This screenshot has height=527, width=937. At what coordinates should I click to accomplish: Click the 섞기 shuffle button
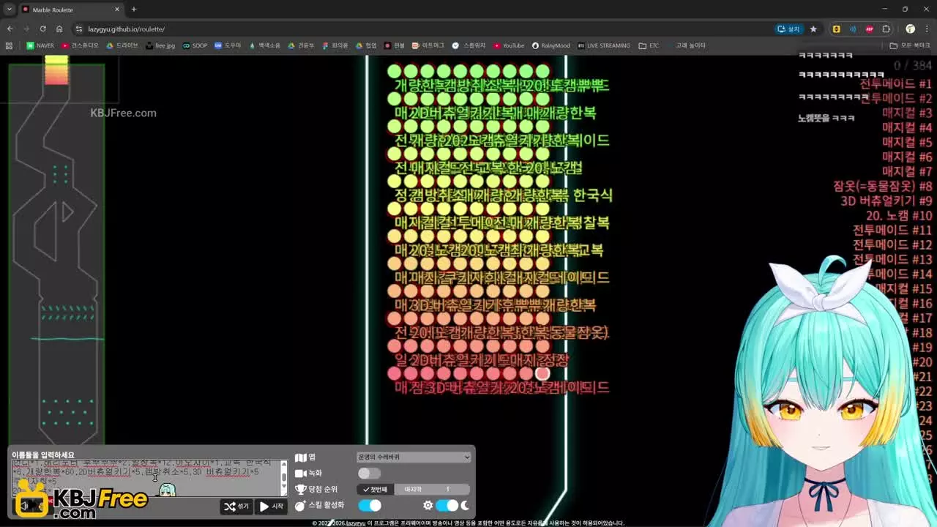[x=236, y=507]
